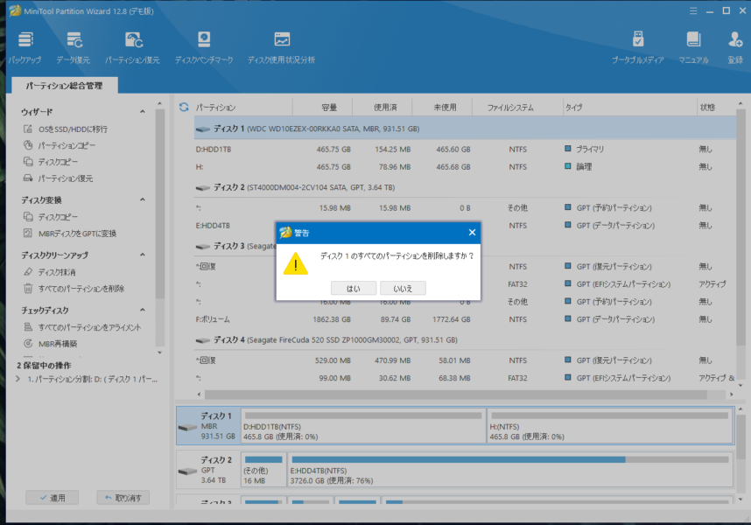Click ディスク 2 drive icon in disk map
Image resolution: width=751 pixels, height=525 pixels.
coord(187,472)
